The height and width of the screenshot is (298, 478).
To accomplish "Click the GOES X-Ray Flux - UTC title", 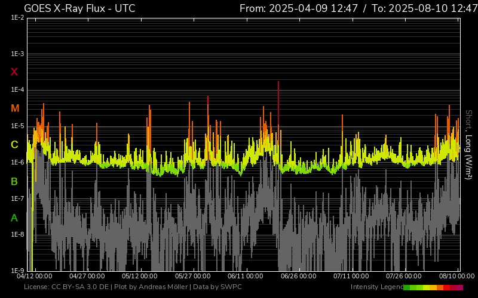I will tap(79, 8).
